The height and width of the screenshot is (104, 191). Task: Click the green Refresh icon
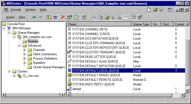pyautogui.click(x=76, y=17)
